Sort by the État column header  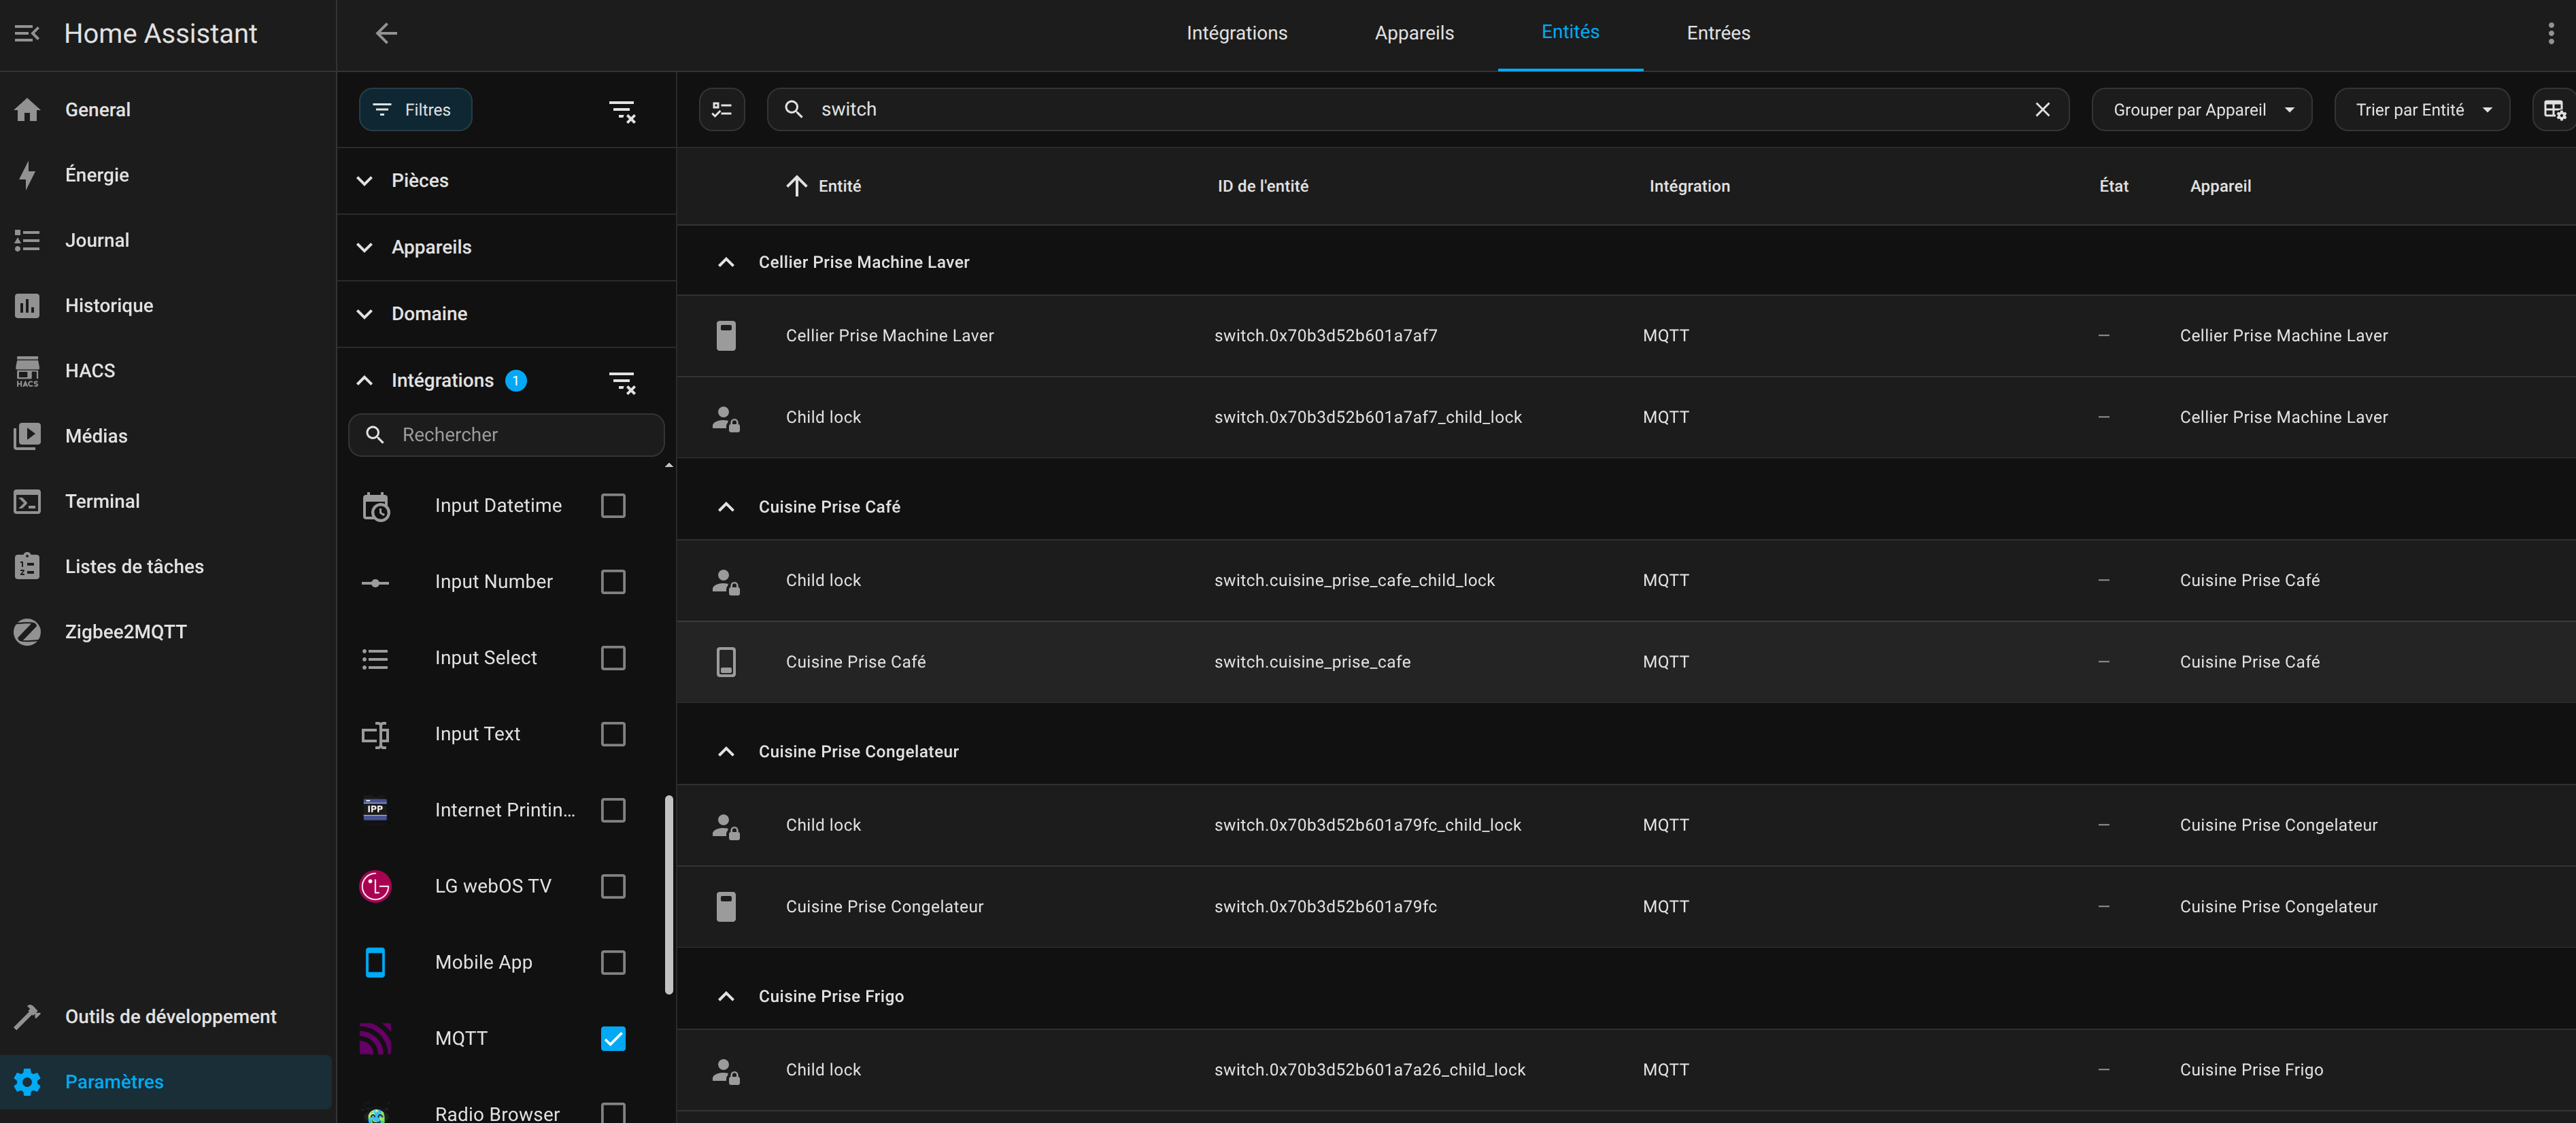(2113, 186)
